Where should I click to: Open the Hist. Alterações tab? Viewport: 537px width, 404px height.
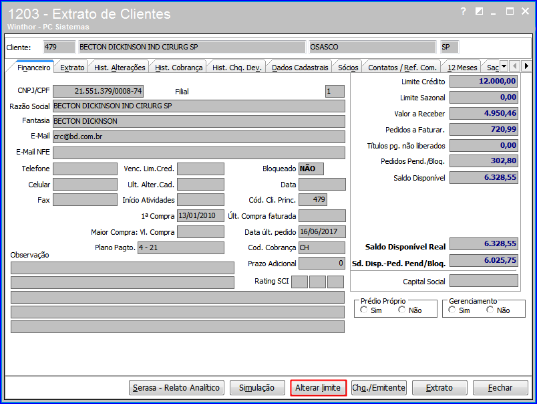[120, 68]
